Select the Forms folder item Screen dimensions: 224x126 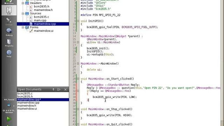[x=34, y=27]
